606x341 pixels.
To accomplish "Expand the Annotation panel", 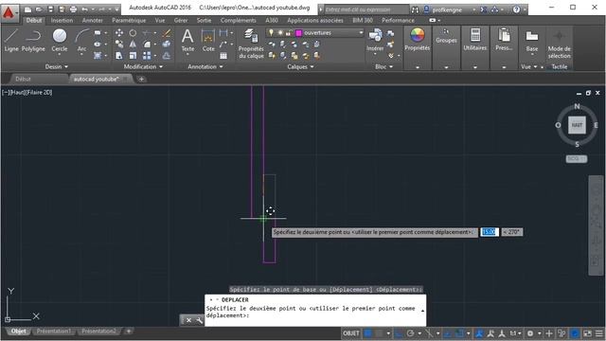I will 205,66.
